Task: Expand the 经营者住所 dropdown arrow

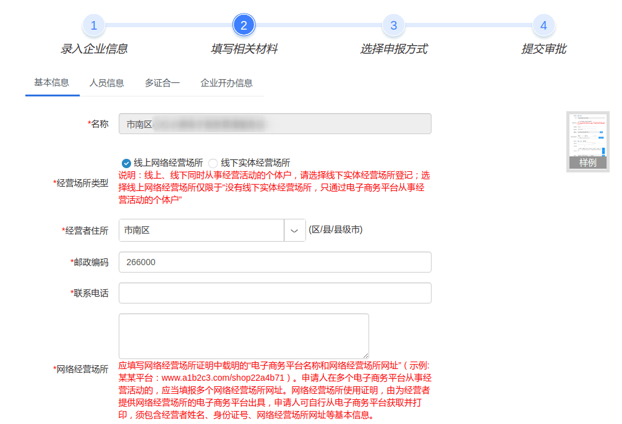Action: pos(294,231)
